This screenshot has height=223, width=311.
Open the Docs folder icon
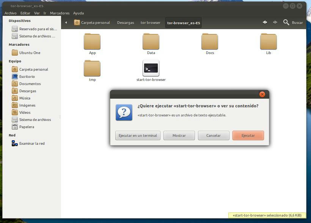coord(210,42)
